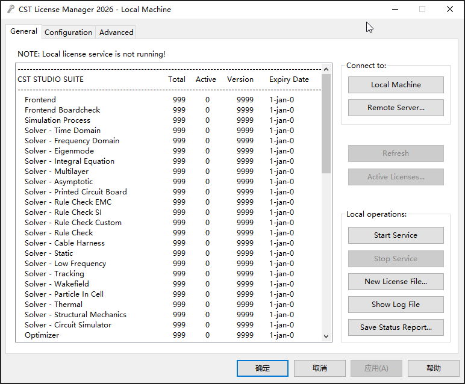The width and height of the screenshot is (465, 384).
Task: Open the Advanced tab
Action: coord(116,33)
